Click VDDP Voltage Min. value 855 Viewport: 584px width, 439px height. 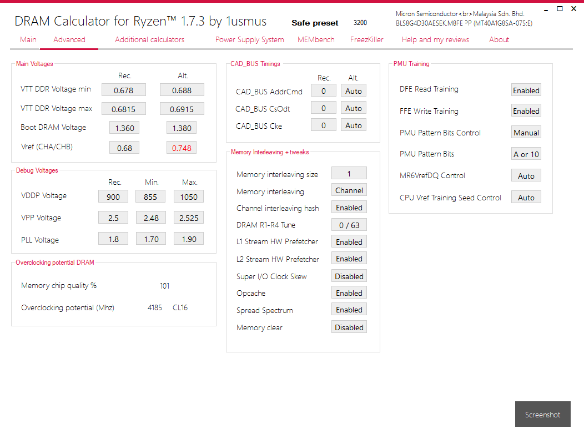point(150,196)
